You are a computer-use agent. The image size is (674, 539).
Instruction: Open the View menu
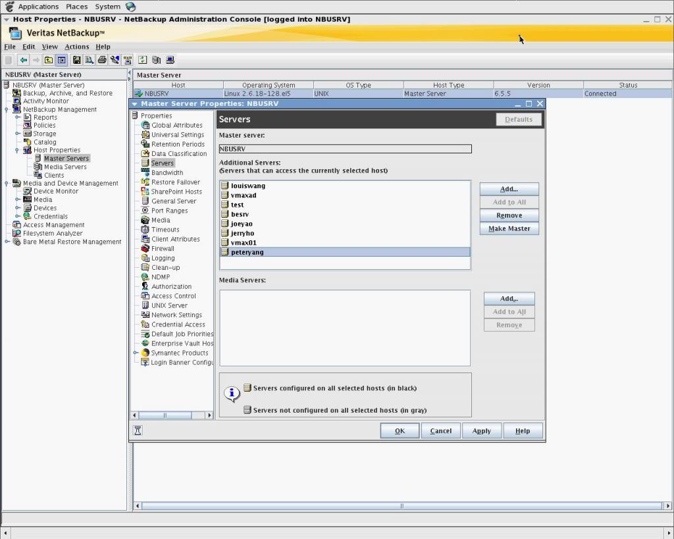point(50,47)
